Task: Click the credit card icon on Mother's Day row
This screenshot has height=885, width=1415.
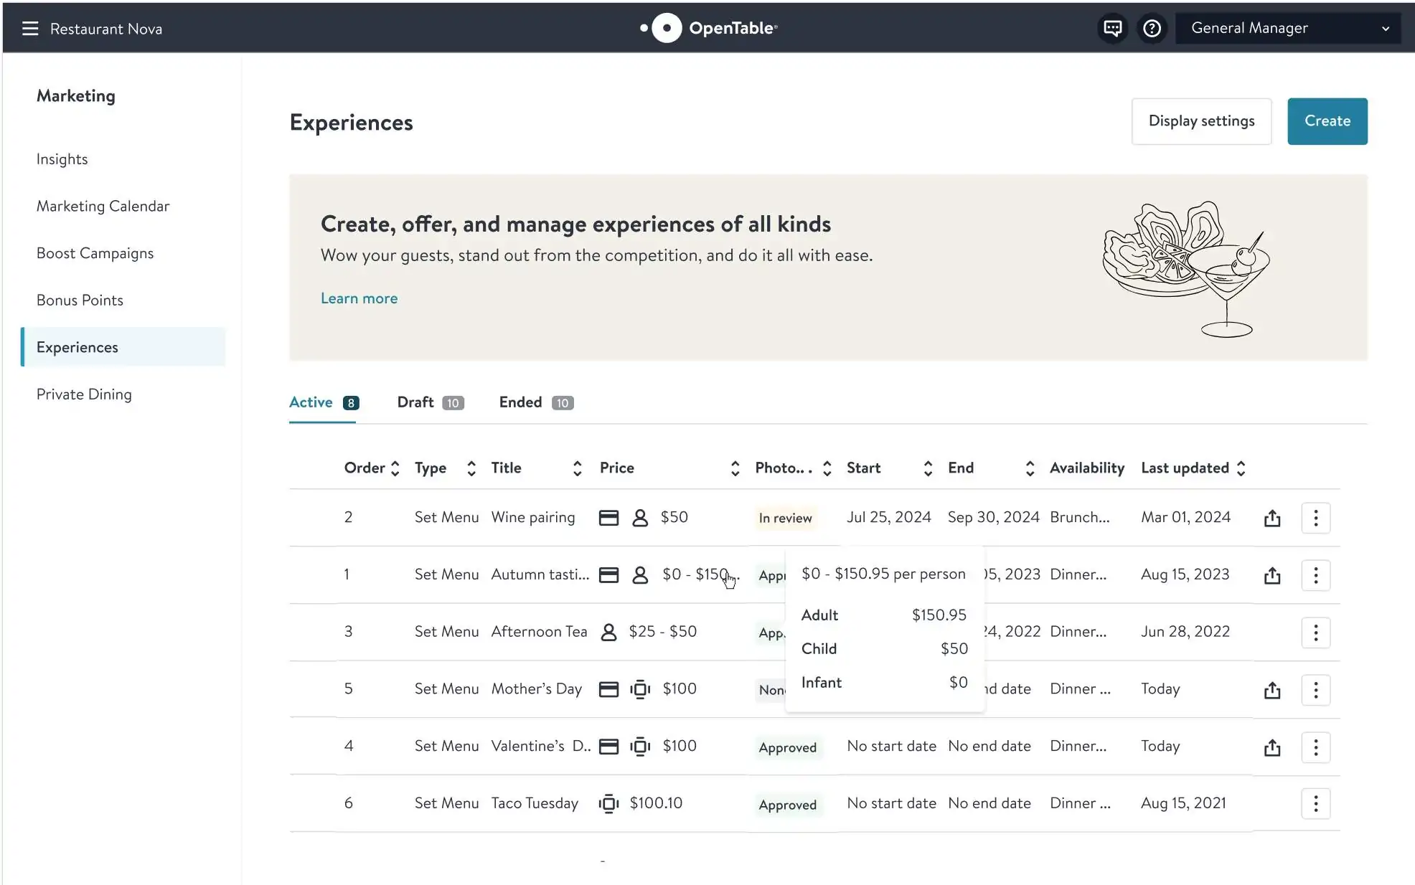Action: [609, 688]
